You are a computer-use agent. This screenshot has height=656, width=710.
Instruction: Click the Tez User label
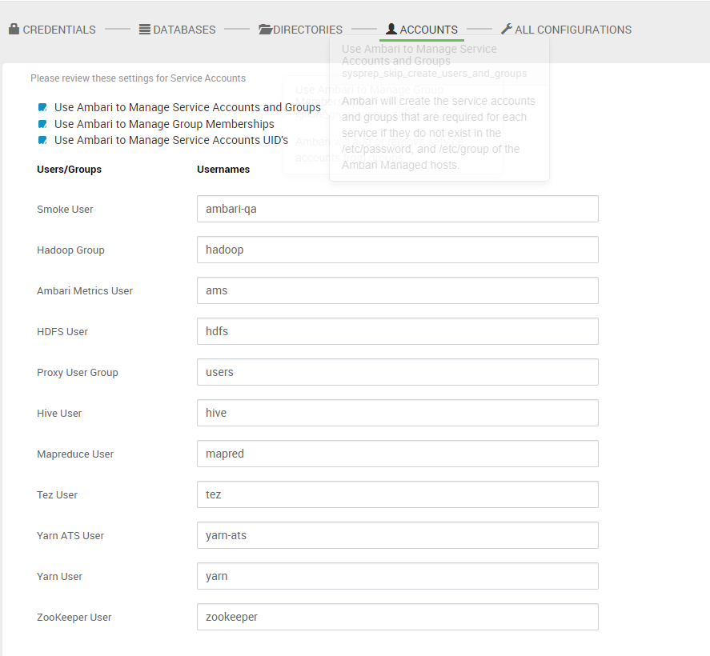pos(57,495)
